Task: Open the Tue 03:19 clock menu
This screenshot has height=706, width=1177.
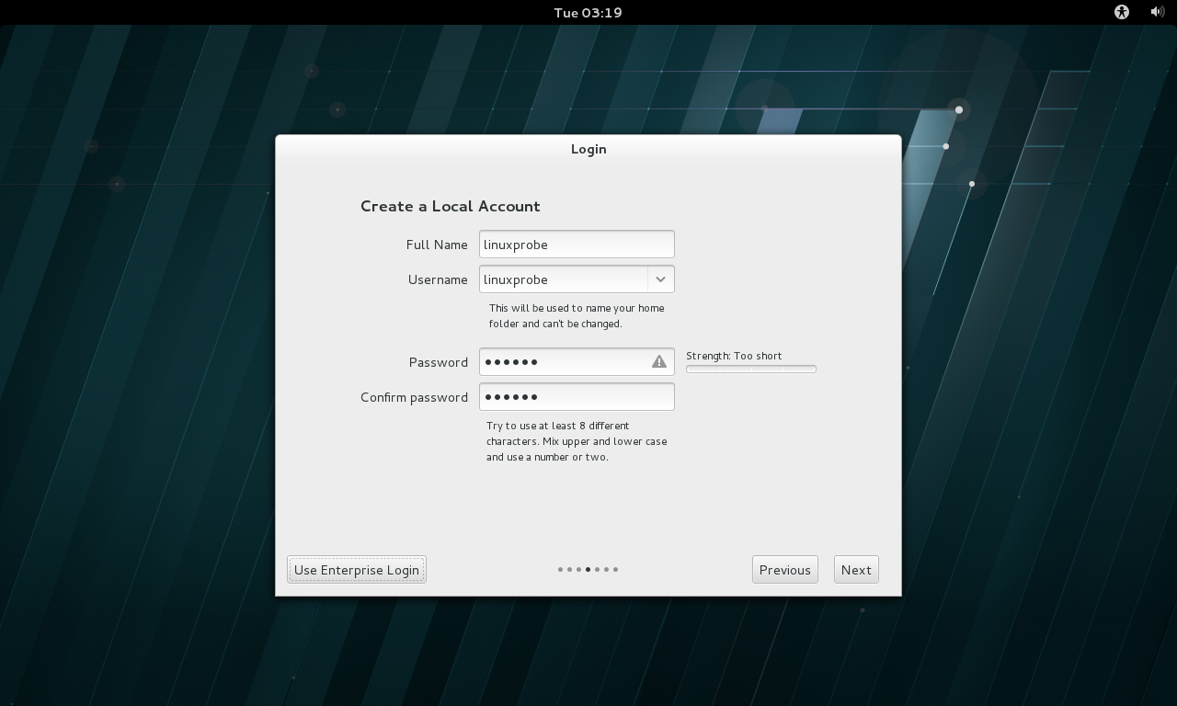Action: (588, 12)
